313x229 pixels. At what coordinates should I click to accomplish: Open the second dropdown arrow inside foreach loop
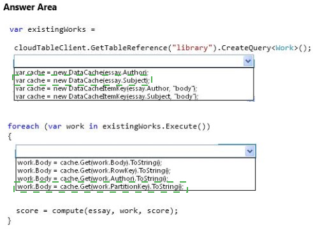250,151
